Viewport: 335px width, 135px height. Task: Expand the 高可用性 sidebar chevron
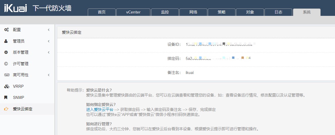tap(48, 75)
